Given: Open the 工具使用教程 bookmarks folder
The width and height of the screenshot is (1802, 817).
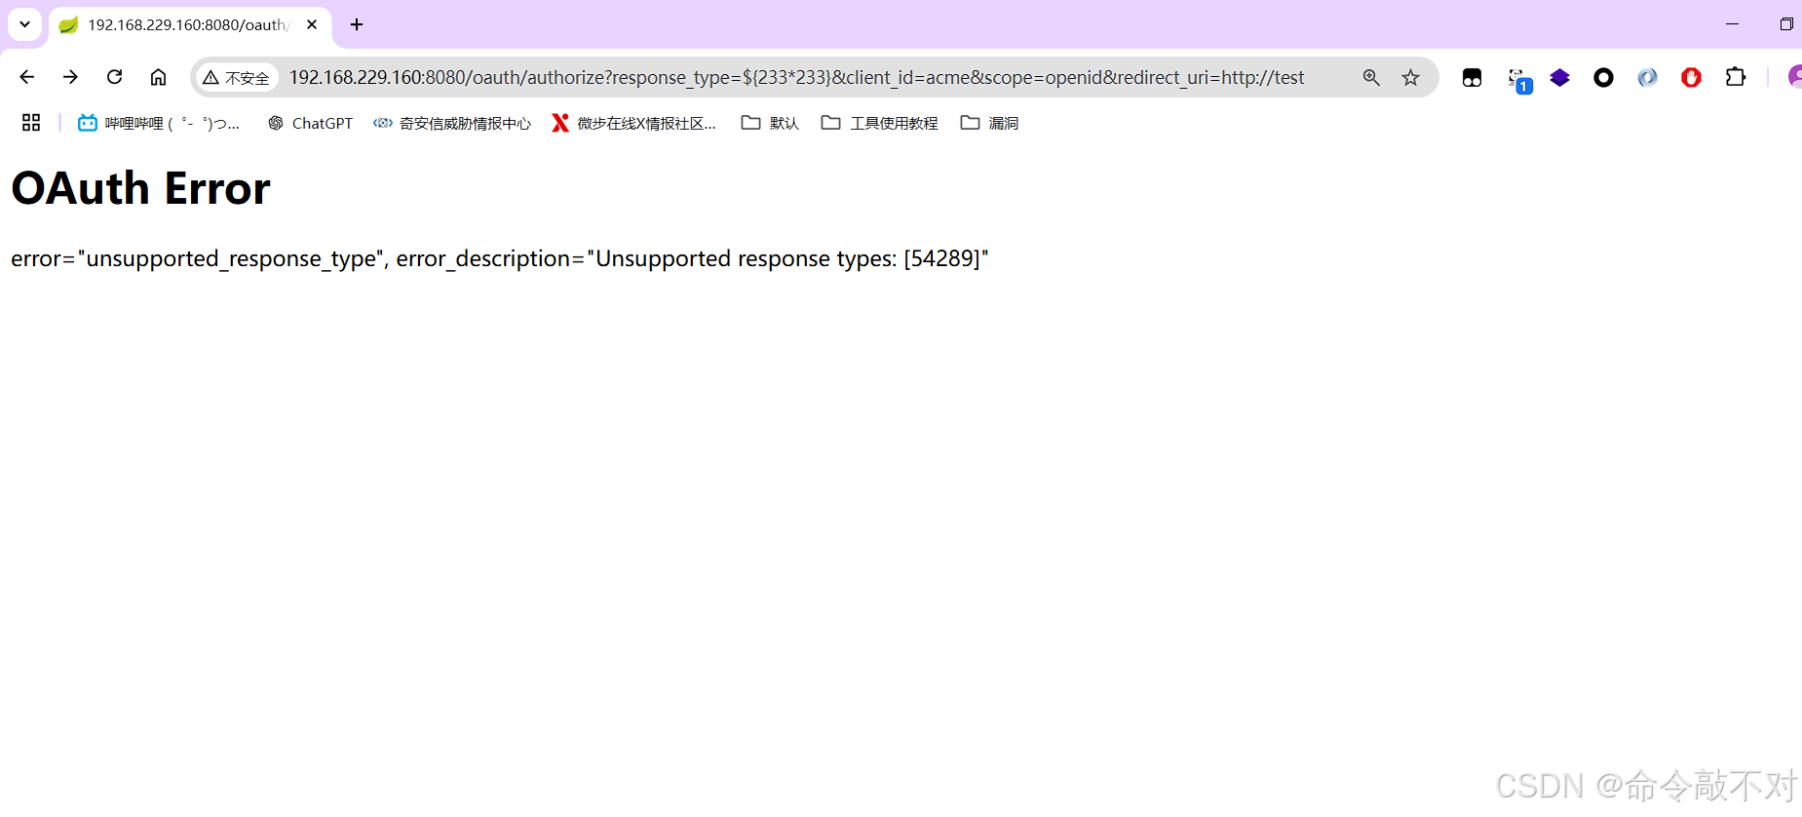Looking at the screenshot, I should click(x=880, y=123).
